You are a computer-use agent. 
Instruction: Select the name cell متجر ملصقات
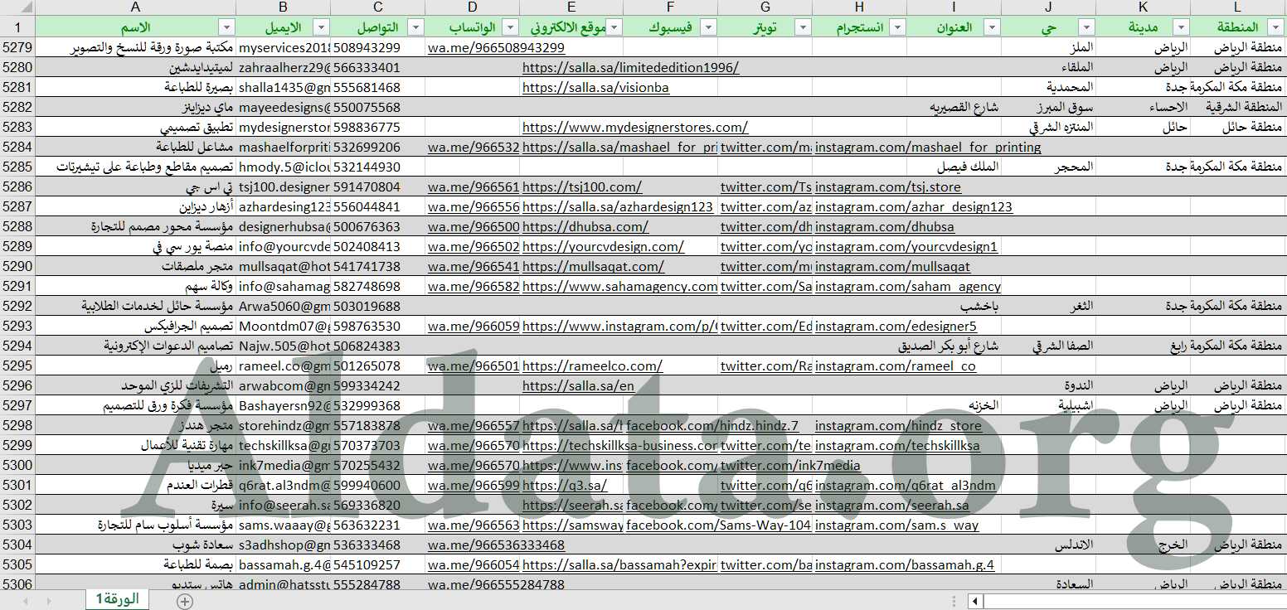(135, 267)
